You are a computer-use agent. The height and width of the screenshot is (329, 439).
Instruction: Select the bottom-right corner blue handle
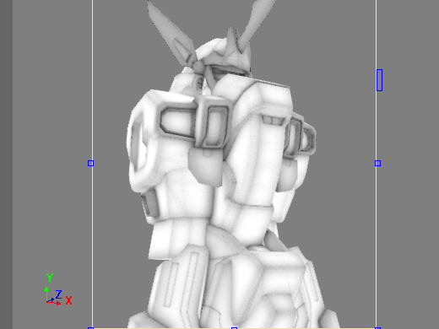[377, 328]
